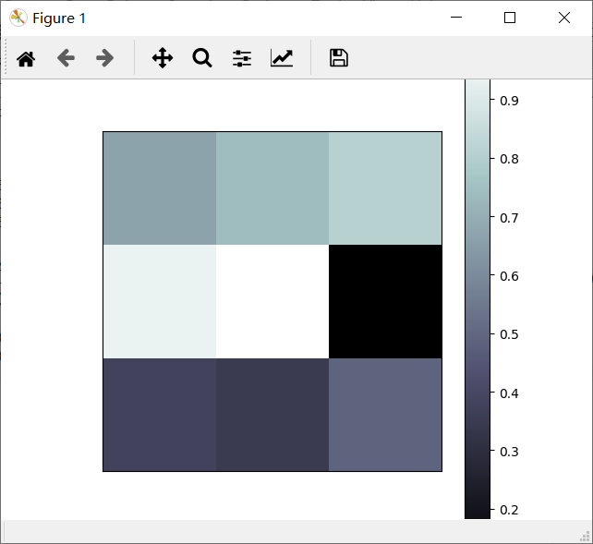Click the pure white center heatmap cell
Viewport: 593px width, 544px height.
click(272, 301)
